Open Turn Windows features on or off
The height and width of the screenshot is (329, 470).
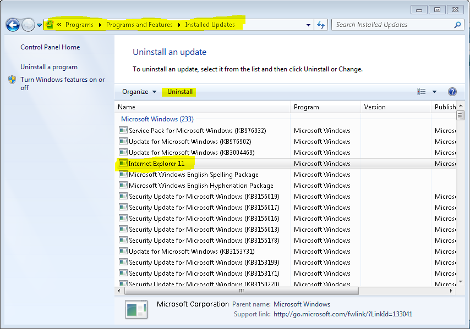62,83
